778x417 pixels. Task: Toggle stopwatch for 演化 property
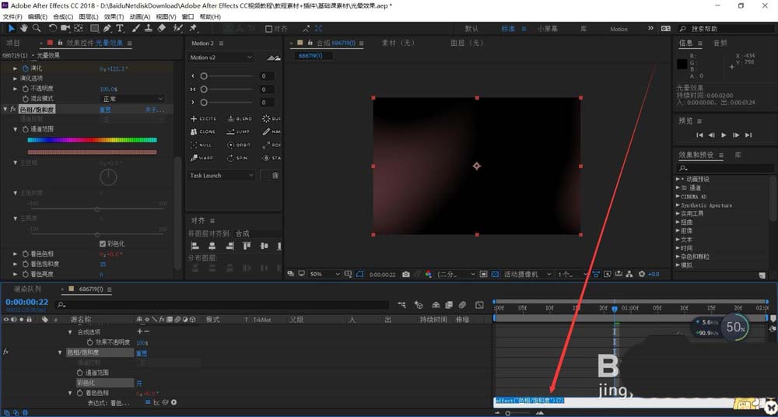26,68
